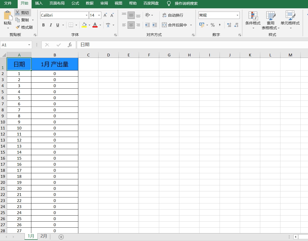Open the Baidu Netdisk (百度网盘) tab

(x=151, y=4)
